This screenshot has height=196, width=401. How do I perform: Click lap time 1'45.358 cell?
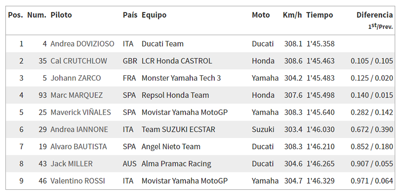pos(320,44)
